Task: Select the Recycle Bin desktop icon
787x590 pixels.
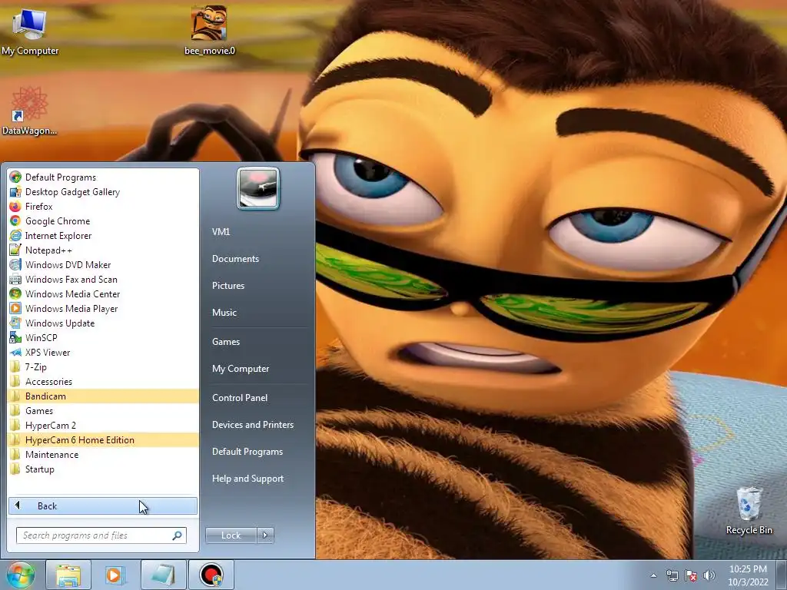Action: [x=749, y=511]
